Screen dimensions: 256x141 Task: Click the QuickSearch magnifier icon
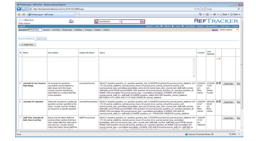pos(96,22)
